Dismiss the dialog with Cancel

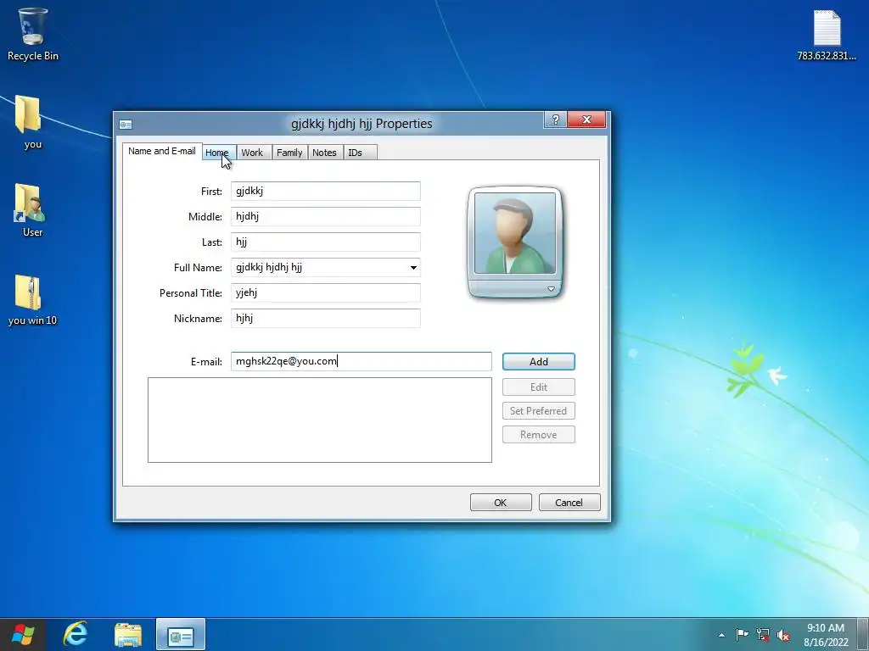tap(569, 503)
